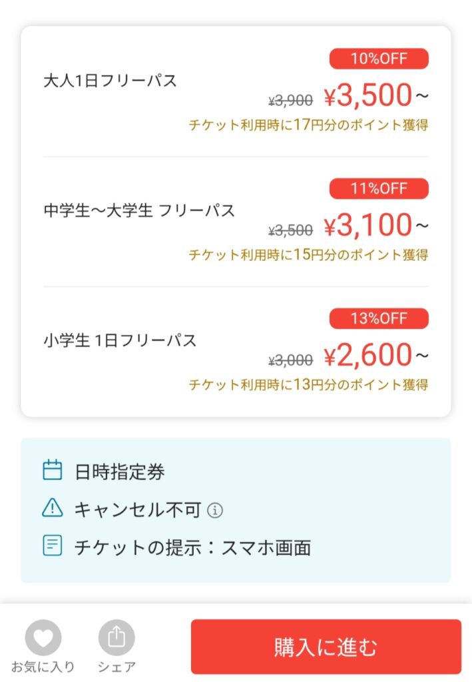Choose the 小学生 1日フリーパス ticket
Image resolution: width=472 pixels, height=682 pixels.
click(120, 340)
